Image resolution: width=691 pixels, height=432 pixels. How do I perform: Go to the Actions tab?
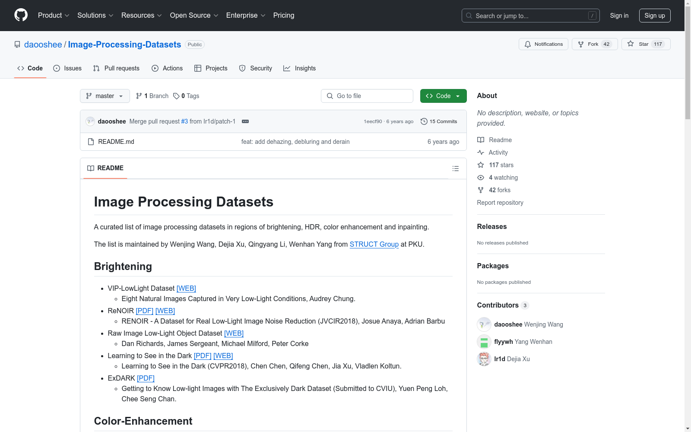coord(167,68)
